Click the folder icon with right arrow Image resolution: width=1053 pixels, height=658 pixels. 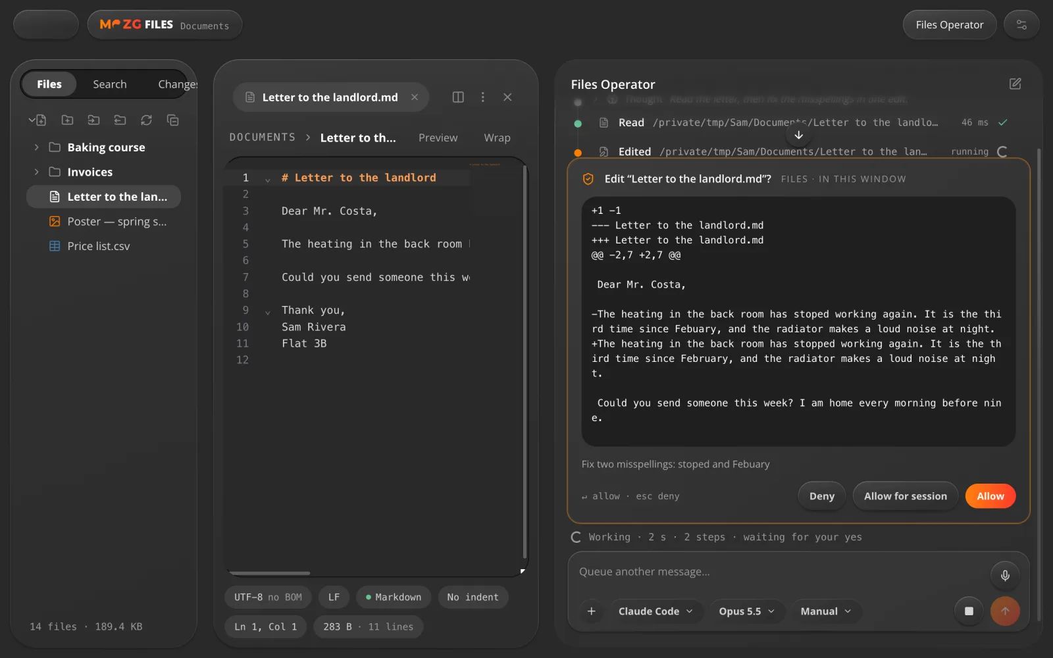coord(93,120)
